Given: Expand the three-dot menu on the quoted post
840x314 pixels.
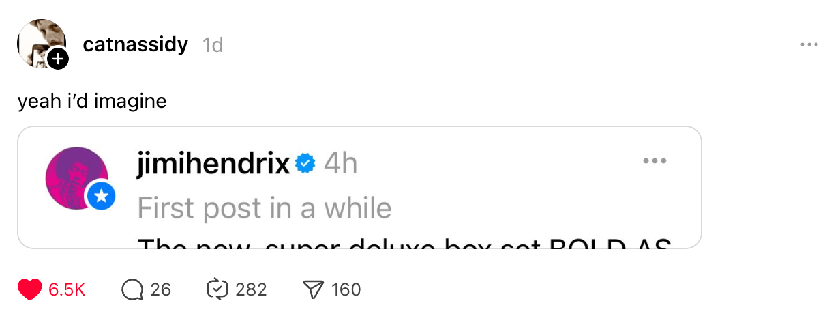Looking at the screenshot, I should point(655,162).
